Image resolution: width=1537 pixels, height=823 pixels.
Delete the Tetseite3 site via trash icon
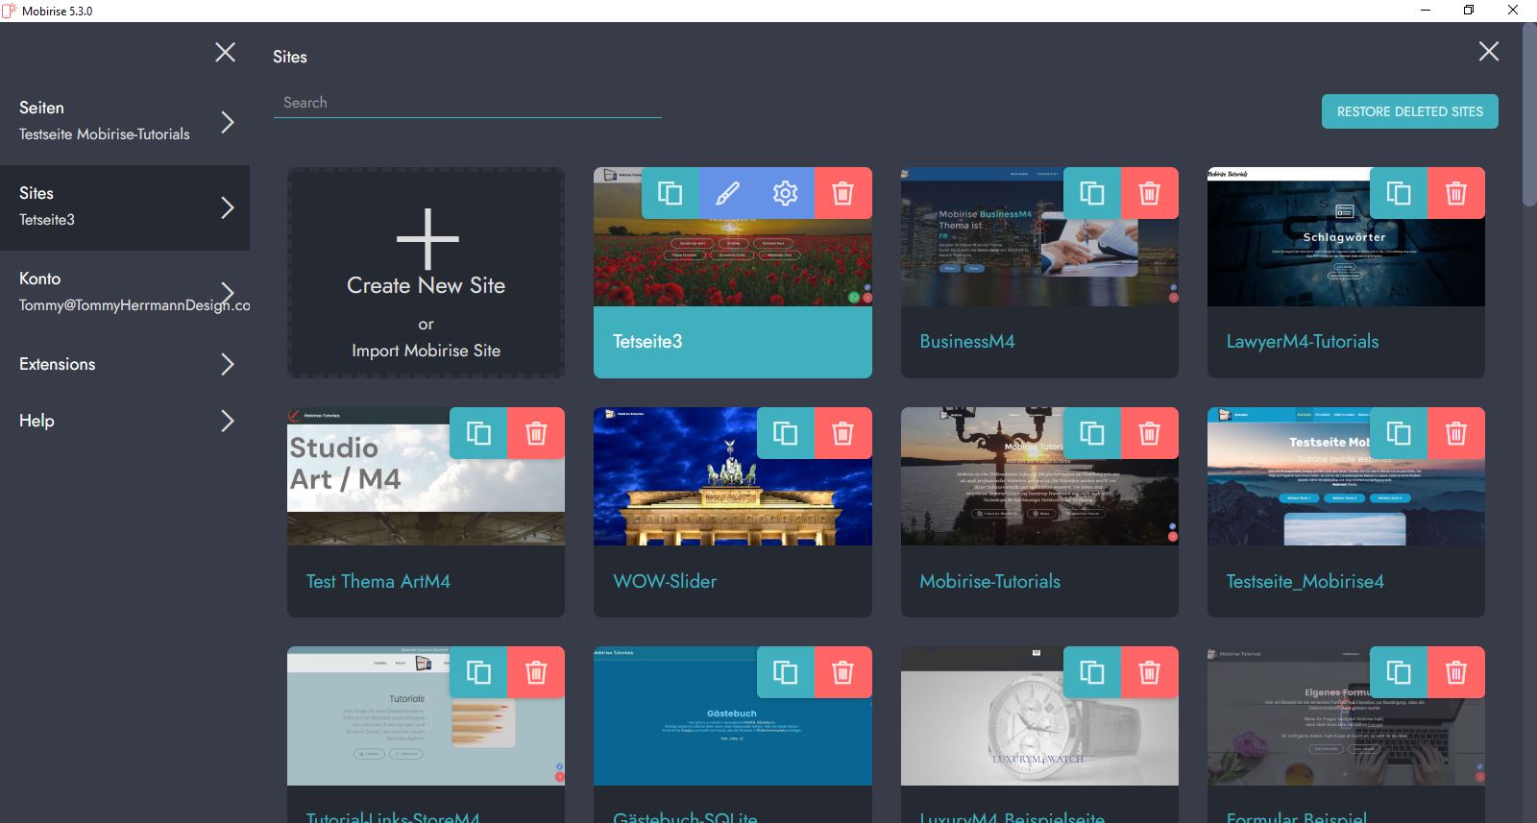click(843, 193)
